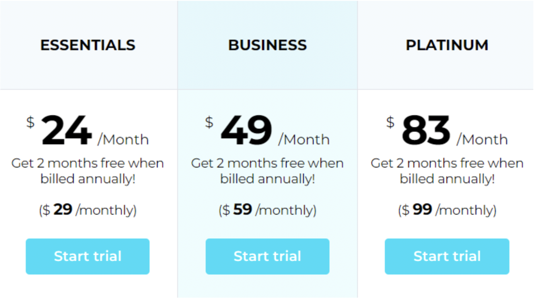Click Essentials' 2 months free annual offer text
This screenshot has width=535, height=298.
click(88, 171)
